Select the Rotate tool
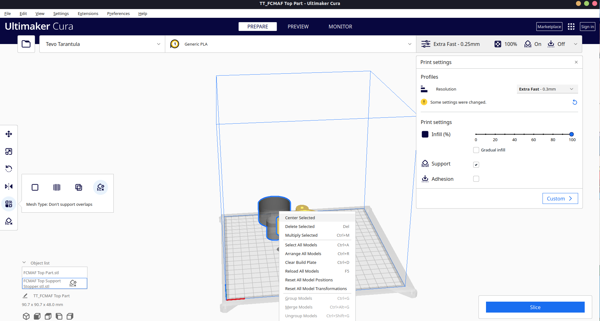 click(x=9, y=169)
